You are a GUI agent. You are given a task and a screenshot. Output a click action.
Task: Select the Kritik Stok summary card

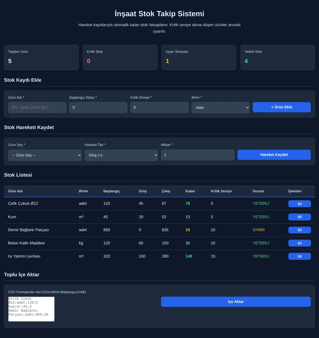point(120,57)
